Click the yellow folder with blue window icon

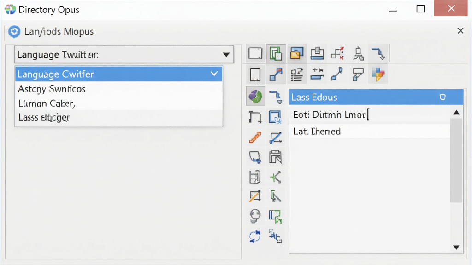pyautogui.click(x=296, y=53)
